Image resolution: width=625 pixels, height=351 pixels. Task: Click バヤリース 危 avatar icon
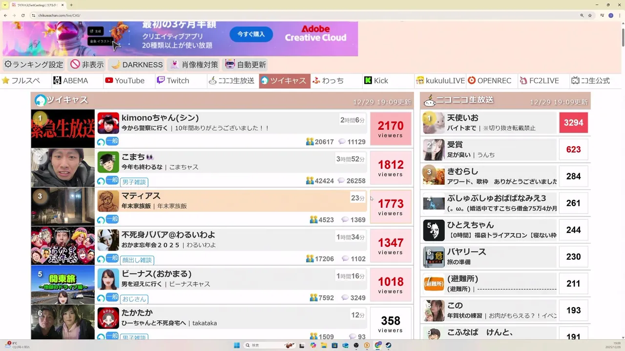[434, 257]
